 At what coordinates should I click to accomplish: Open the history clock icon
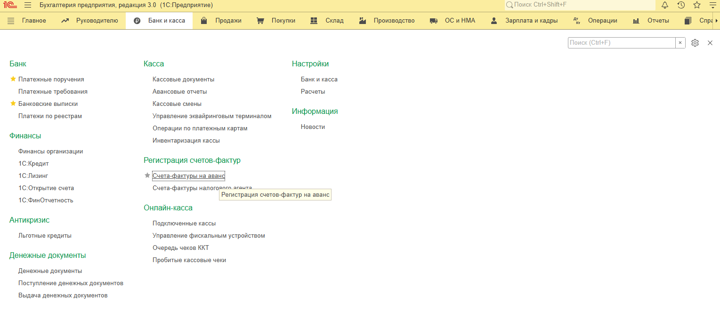(x=681, y=5)
